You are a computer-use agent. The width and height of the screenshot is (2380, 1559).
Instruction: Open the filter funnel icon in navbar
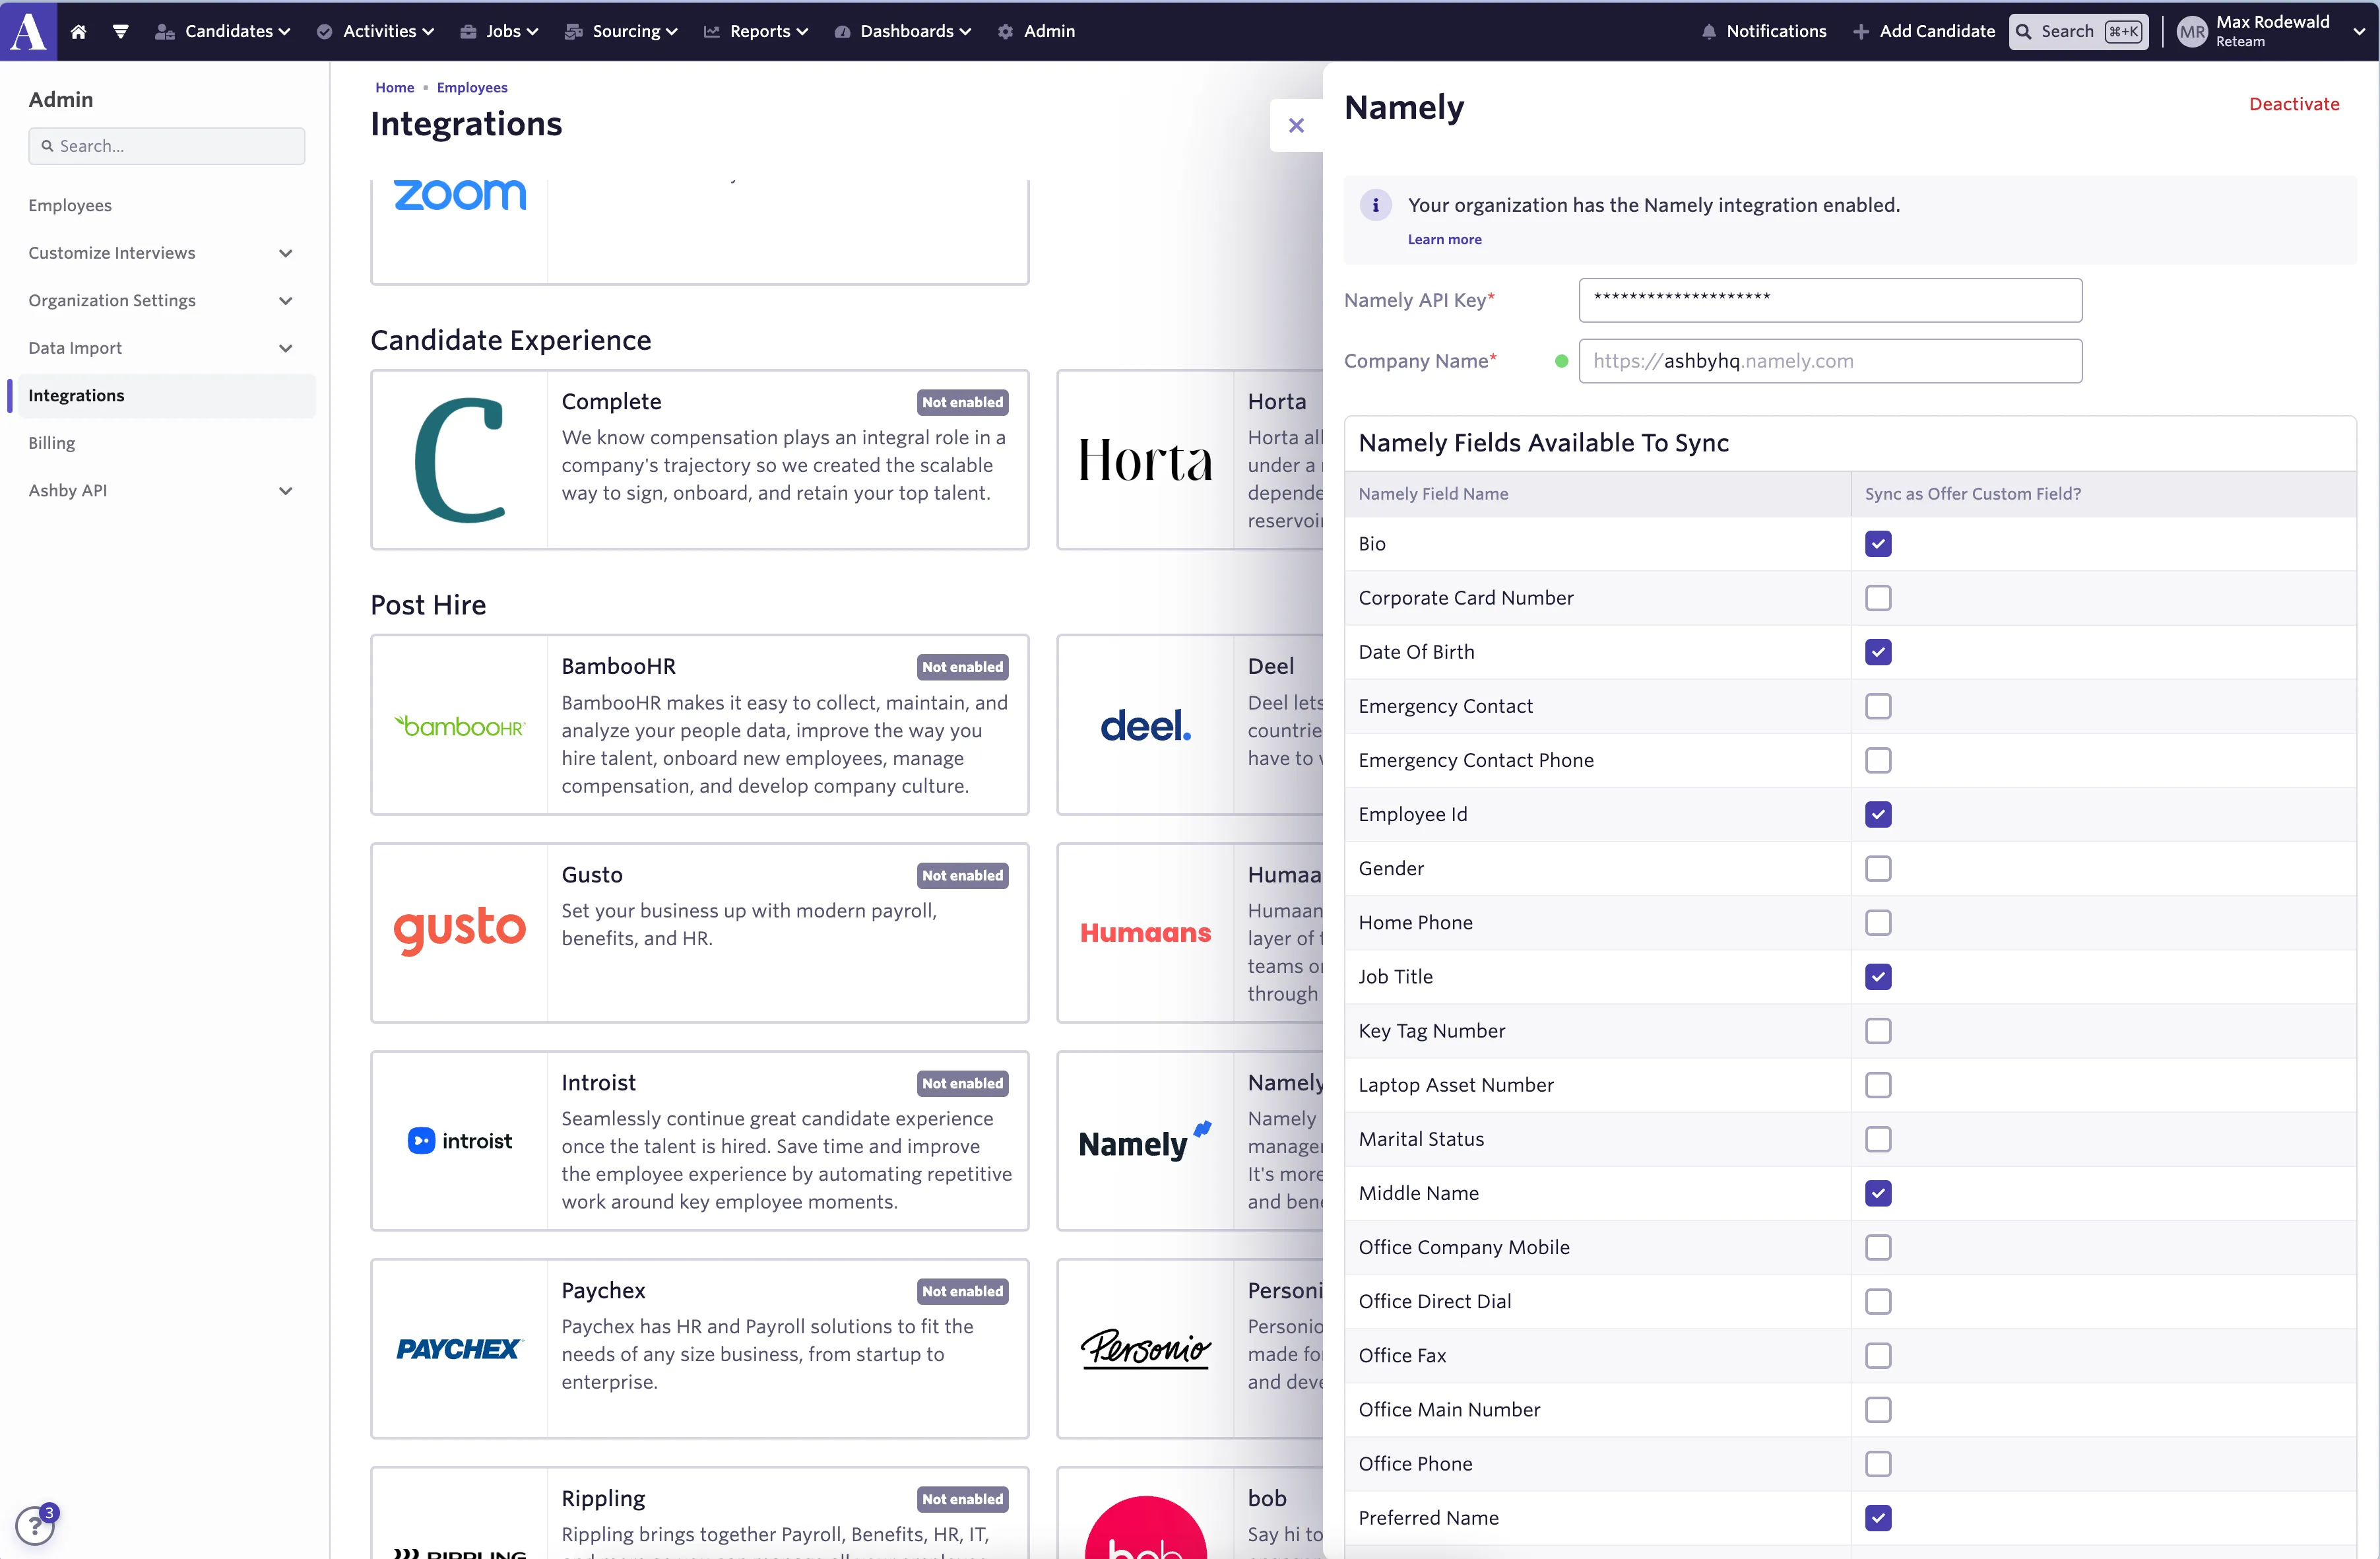121,31
